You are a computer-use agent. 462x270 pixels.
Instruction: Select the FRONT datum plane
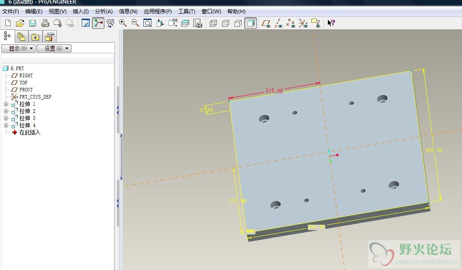point(26,90)
